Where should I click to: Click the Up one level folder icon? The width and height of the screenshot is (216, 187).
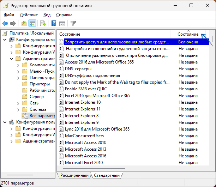(x=24, y=24)
